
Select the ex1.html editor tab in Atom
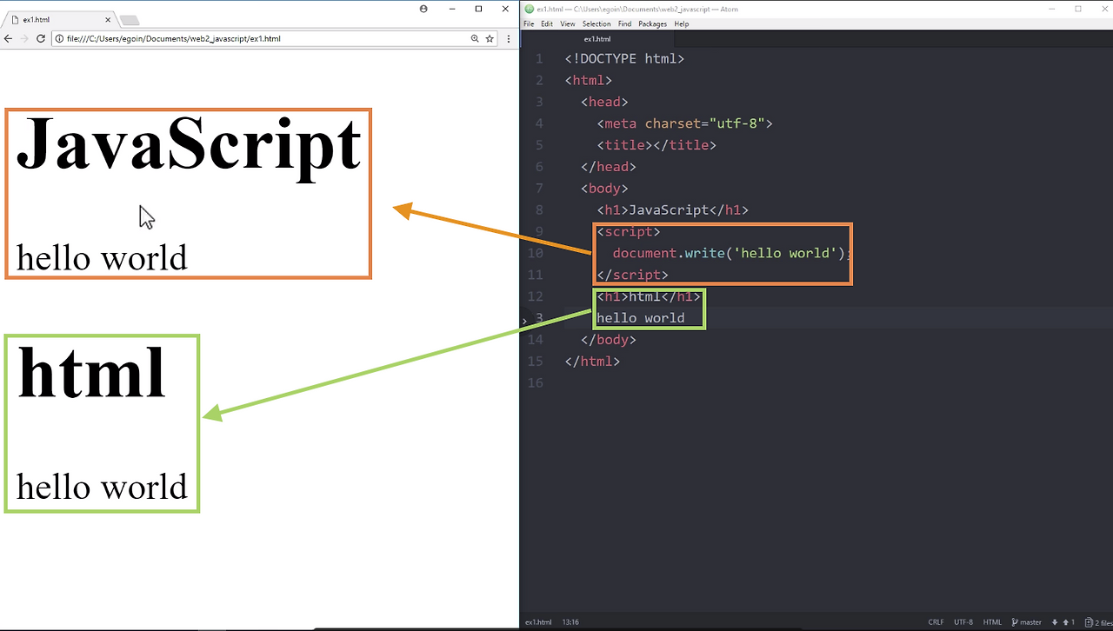(x=597, y=39)
